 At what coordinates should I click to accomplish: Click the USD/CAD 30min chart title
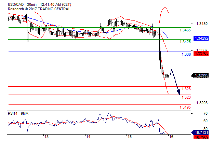coord(39,4)
